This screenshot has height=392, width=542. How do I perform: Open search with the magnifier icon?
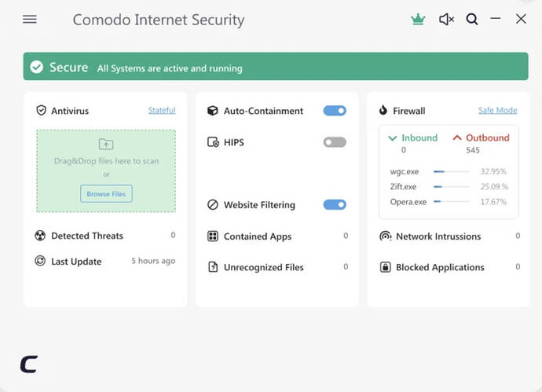pos(471,20)
